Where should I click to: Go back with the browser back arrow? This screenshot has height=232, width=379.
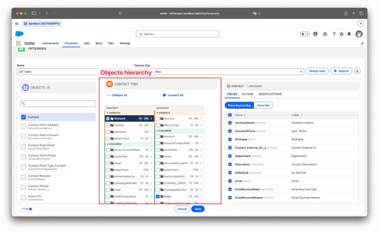[x=47, y=13]
